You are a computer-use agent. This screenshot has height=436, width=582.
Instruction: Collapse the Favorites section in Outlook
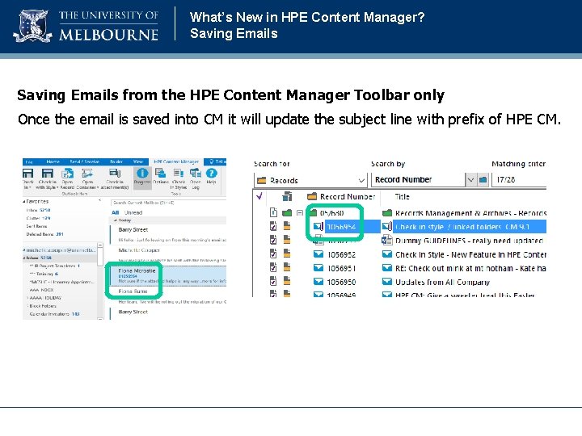tap(24, 202)
